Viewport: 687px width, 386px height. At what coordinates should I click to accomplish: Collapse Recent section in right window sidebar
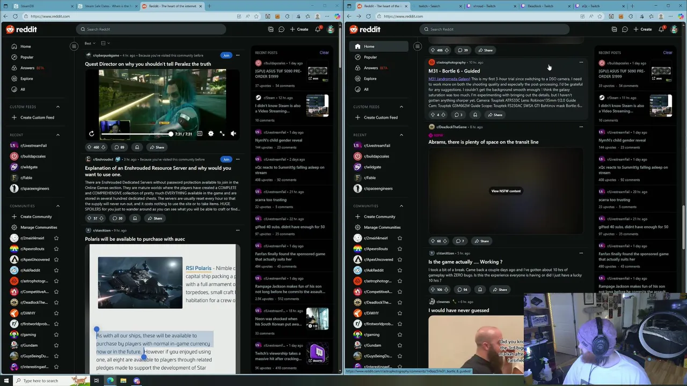401,135
